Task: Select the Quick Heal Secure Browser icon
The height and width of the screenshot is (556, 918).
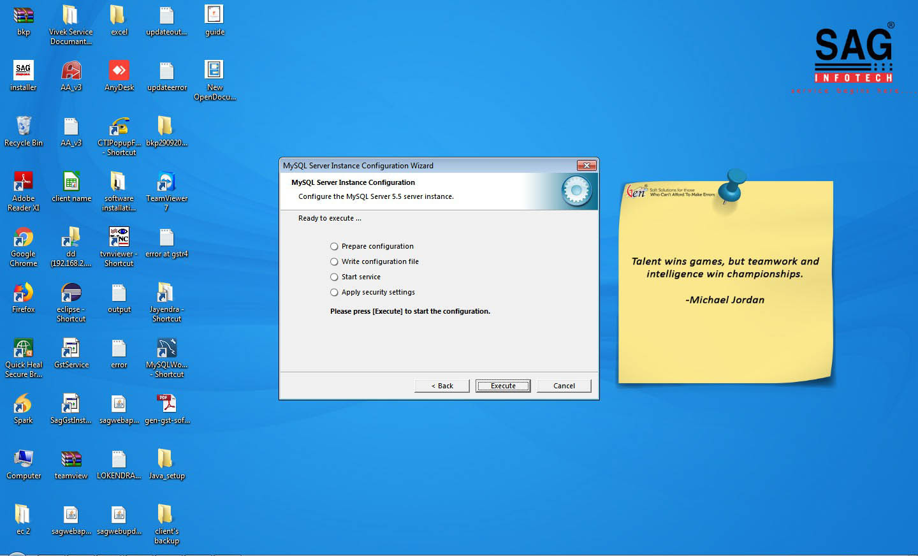Action: (24, 349)
